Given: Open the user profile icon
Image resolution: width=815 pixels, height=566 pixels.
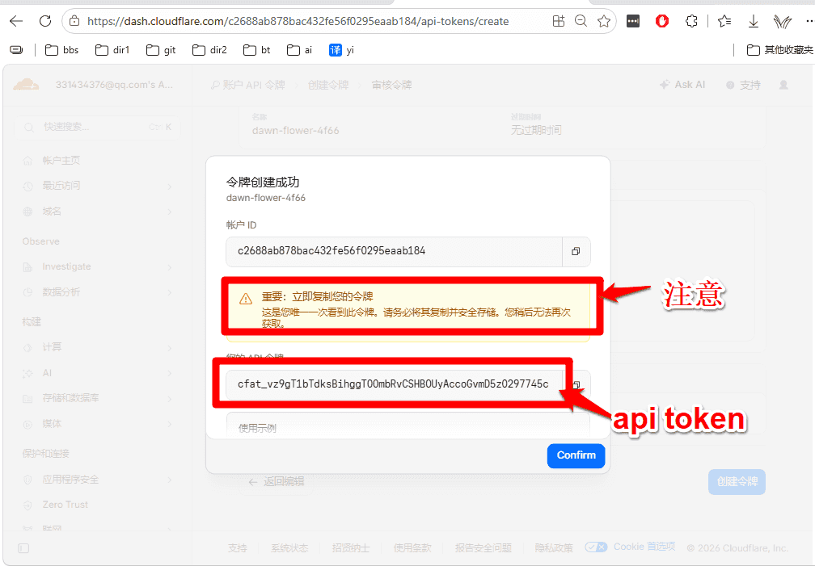Looking at the screenshot, I should click(x=783, y=85).
